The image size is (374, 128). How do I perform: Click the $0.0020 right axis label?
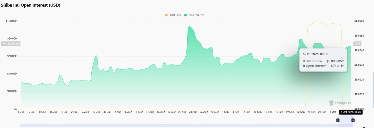[x=359, y=80]
